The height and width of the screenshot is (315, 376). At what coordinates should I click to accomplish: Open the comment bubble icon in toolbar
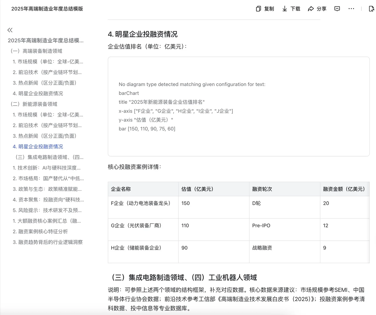[x=337, y=9]
